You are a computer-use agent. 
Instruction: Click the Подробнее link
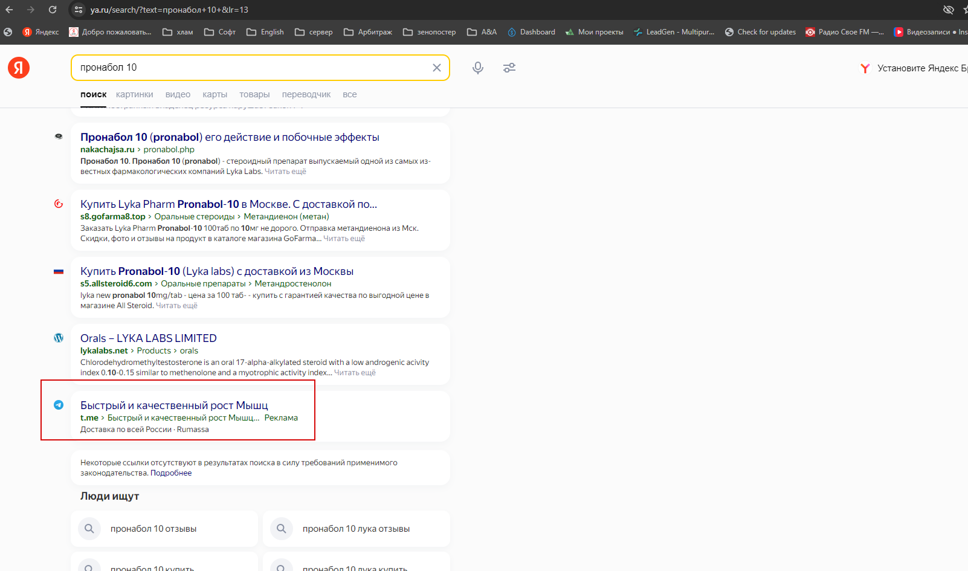171,473
